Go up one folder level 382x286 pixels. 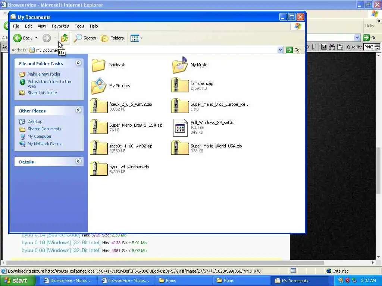[x=64, y=38]
